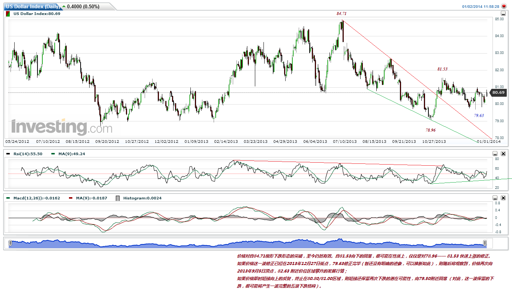Screen dimensions: 512x295
Task: Click the 01/01/2014 date axis label
Action: [x=488, y=142]
